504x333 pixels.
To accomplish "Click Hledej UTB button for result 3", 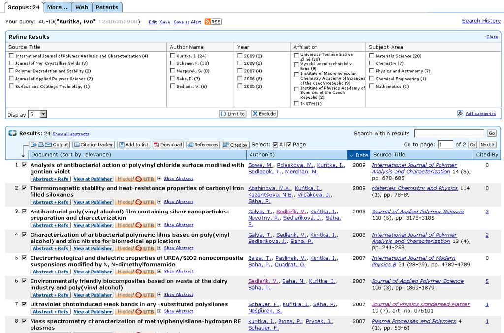I will click(135, 225).
